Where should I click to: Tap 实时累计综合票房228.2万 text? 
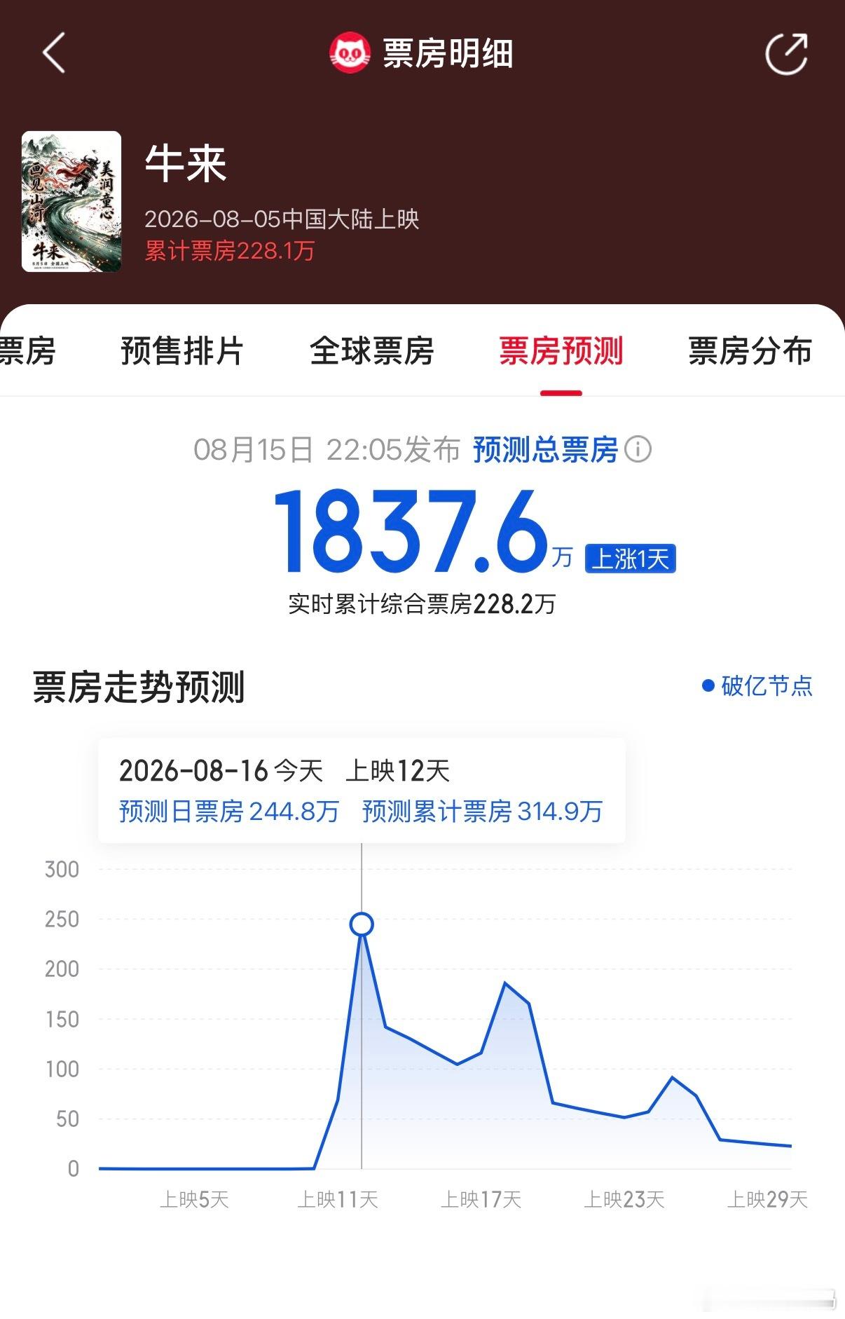click(422, 604)
